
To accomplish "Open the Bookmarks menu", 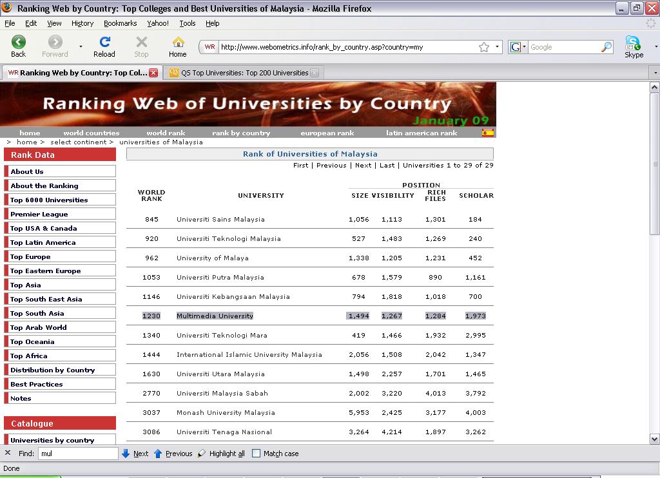I will click(x=121, y=23).
